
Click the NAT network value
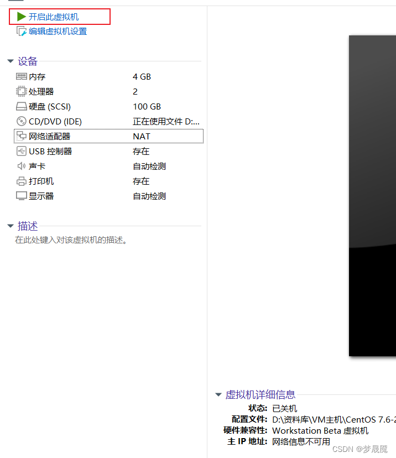click(142, 137)
